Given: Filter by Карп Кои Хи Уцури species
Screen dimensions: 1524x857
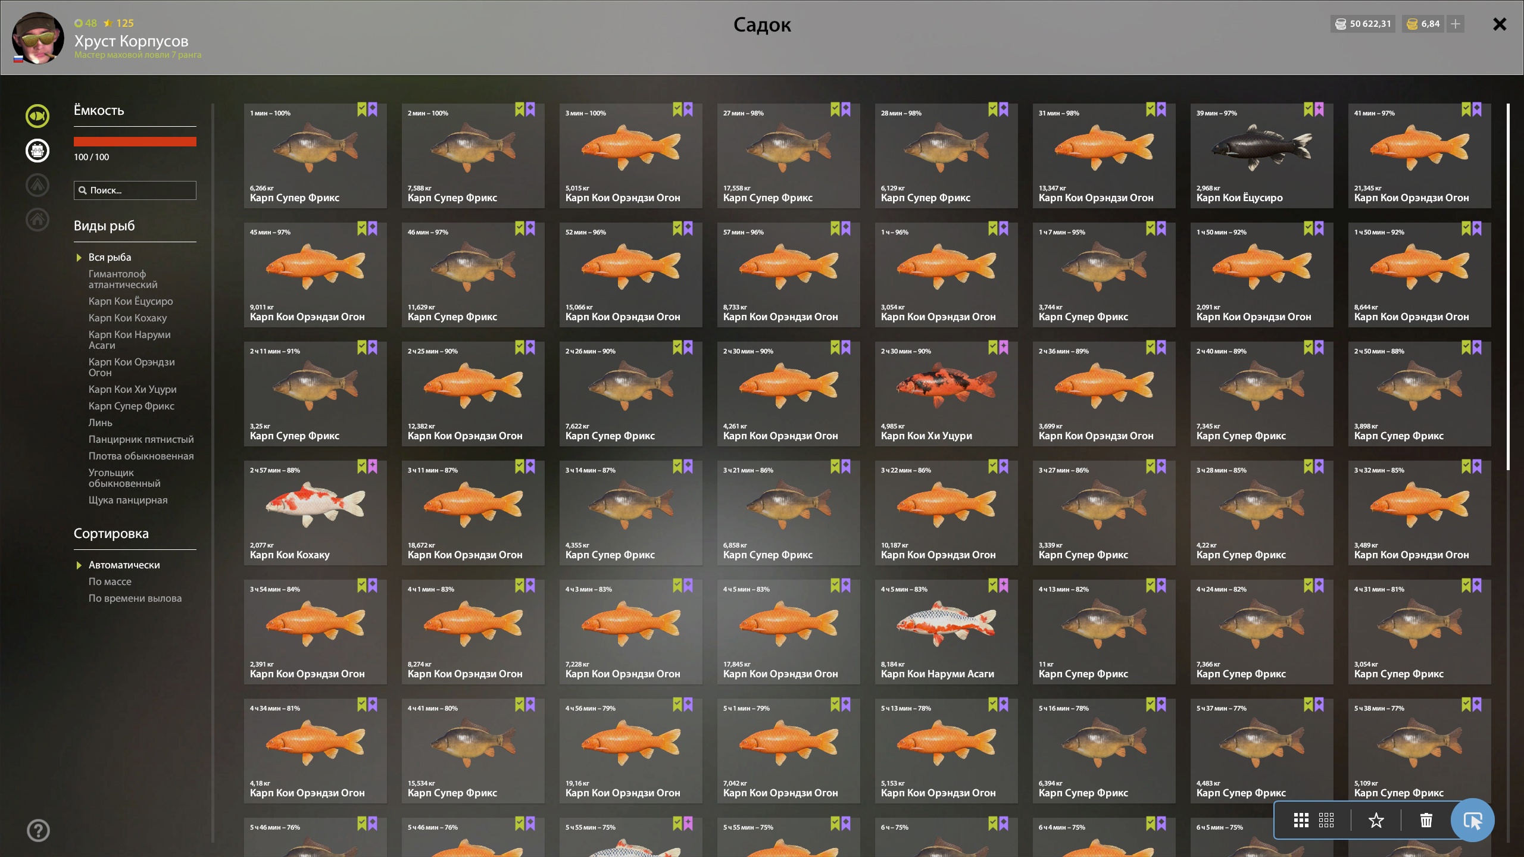Looking at the screenshot, I should pyautogui.click(x=133, y=389).
